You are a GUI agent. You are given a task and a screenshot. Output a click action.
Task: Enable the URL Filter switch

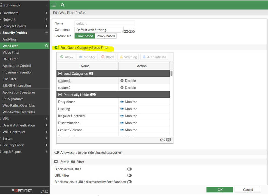click(129, 175)
